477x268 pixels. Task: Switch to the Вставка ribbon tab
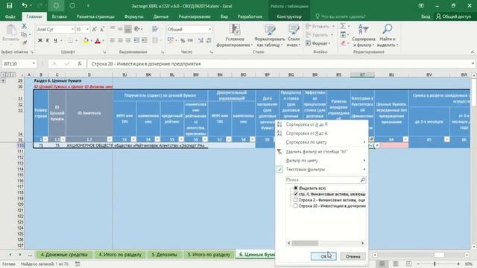[x=60, y=16]
